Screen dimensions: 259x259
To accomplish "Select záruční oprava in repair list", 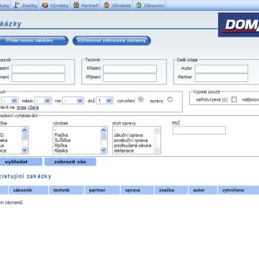I will tap(128, 135).
